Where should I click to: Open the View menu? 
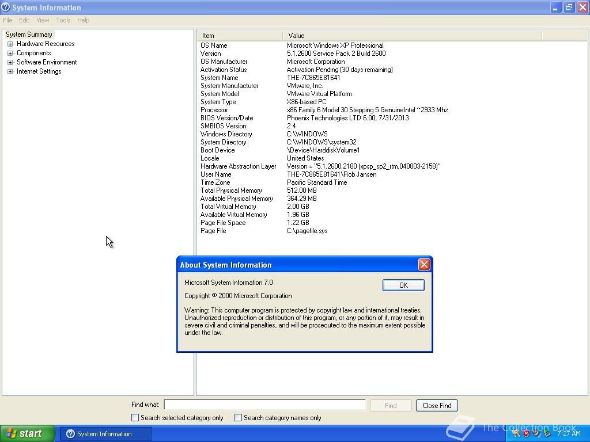(x=43, y=20)
